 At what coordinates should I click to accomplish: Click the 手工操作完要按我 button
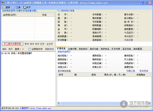click(12, 44)
